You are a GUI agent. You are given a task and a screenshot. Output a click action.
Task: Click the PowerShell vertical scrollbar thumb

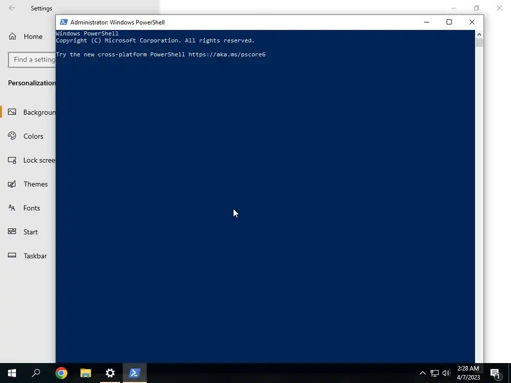pyautogui.click(x=479, y=43)
